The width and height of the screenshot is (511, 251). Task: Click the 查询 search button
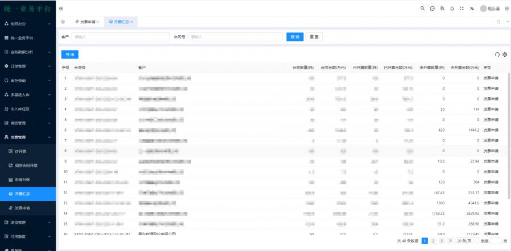294,37
